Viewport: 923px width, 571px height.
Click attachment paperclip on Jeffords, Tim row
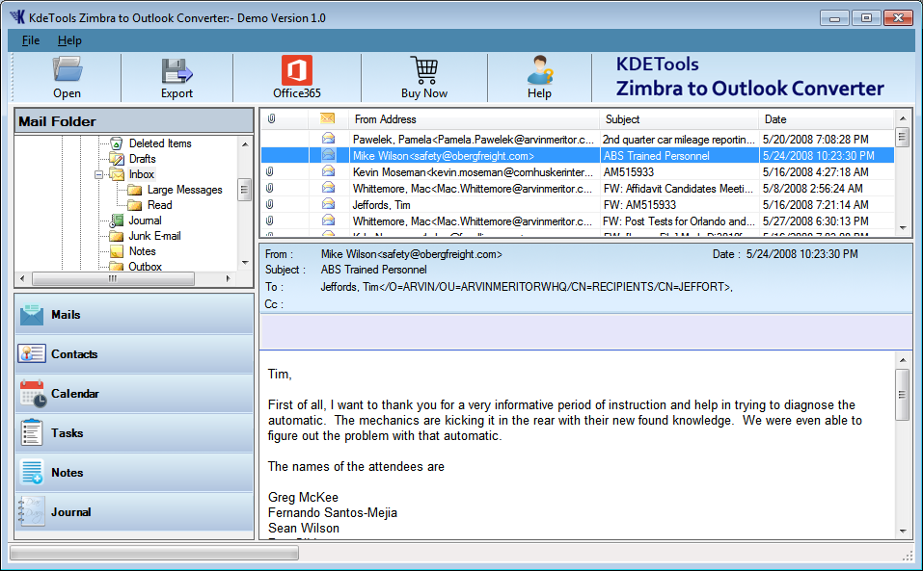pyautogui.click(x=270, y=205)
